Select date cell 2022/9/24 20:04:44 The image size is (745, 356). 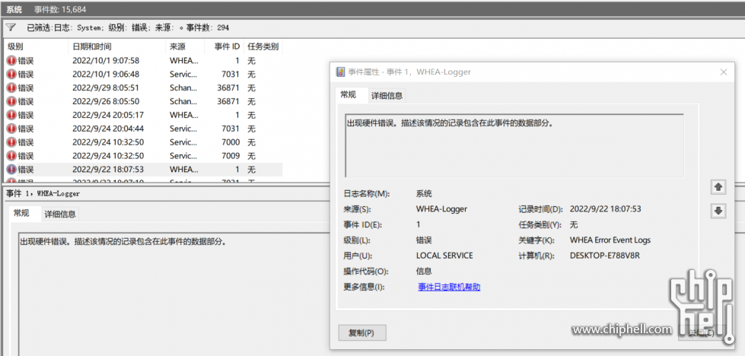click(x=108, y=129)
